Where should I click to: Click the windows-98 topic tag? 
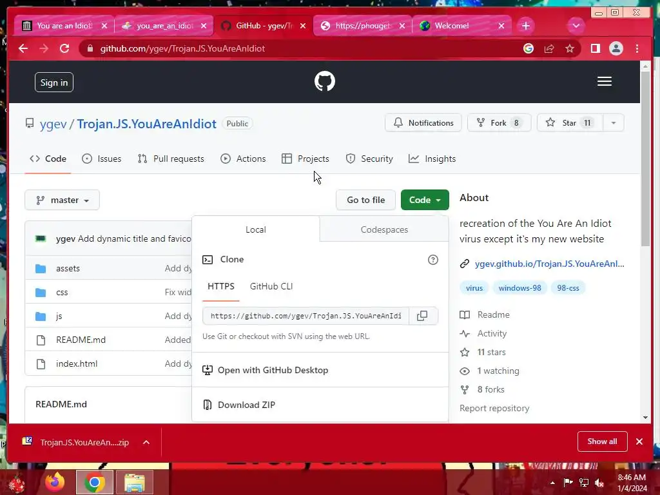(520, 288)
